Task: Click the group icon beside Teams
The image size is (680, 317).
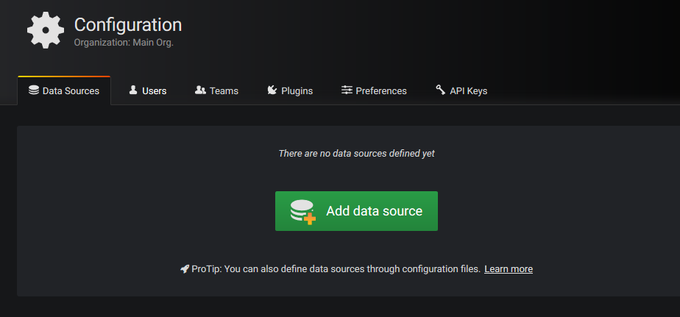Action: tap(200, 90)
